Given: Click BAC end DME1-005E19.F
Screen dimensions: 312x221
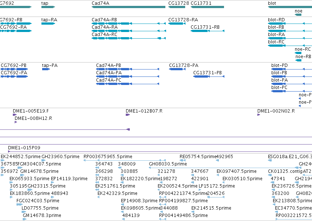Looking at the screenshot, I should [x=31, y=111].
